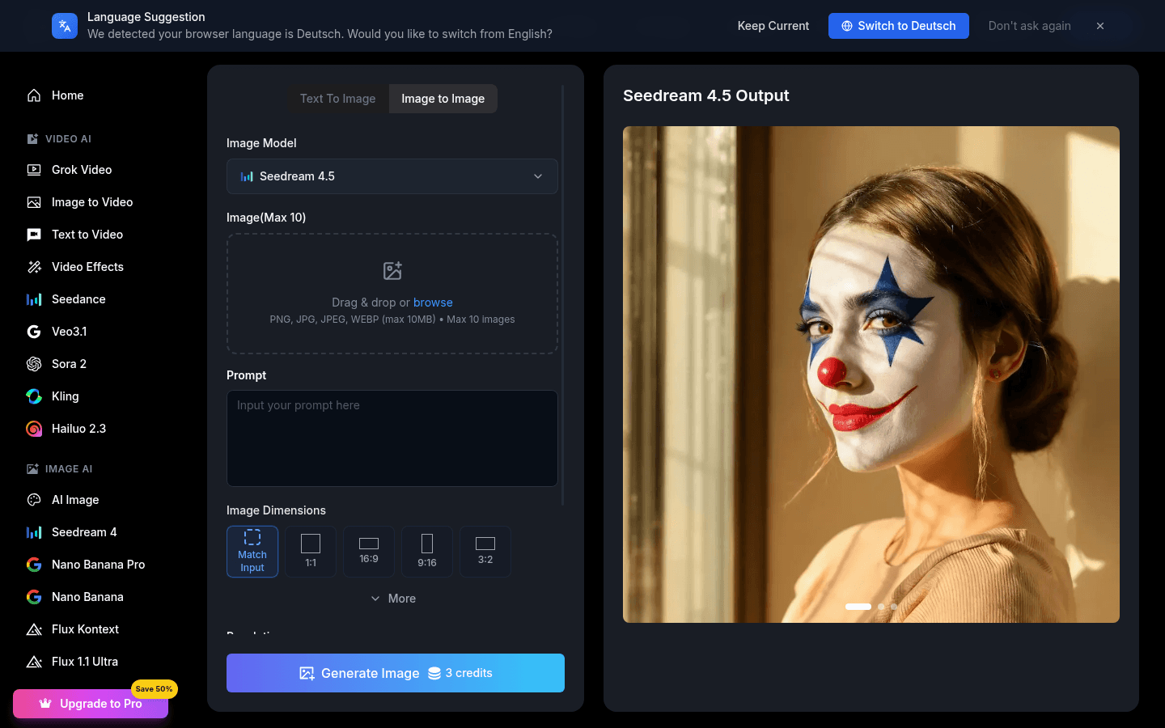Click the upload image icon in dropzone
Viewport: 1165px width, 728px height.
[x=392, y=271]
